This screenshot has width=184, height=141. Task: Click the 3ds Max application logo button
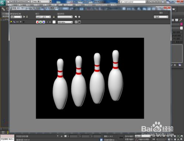coord(3,3)
